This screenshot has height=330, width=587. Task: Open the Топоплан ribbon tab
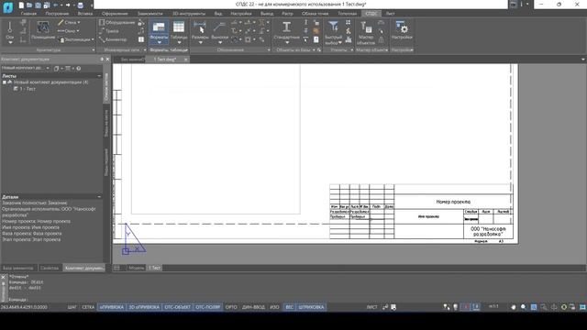coord(347,14)
